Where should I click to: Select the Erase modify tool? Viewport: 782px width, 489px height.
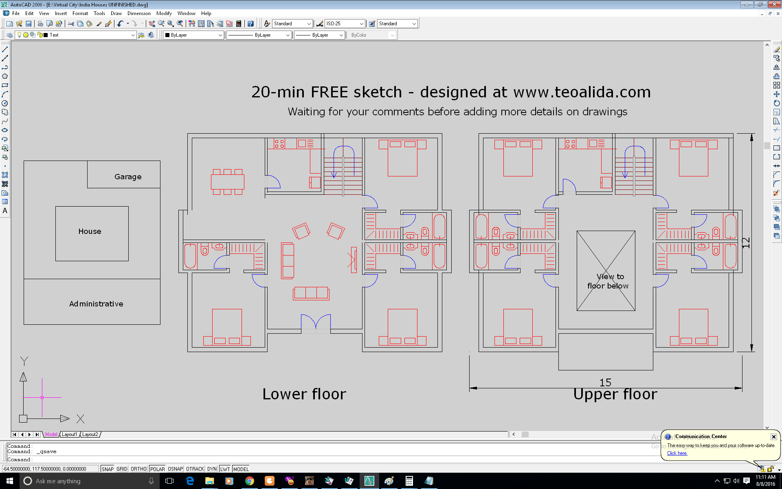777,49
